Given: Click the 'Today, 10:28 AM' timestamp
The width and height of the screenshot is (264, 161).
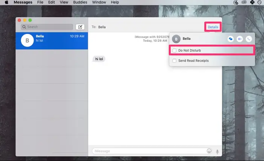Looking at the screenshot, I should [x=155, y=41].
